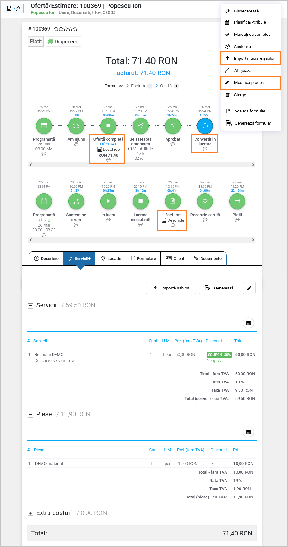Rate the job using the stars
The height and width of the screenshot is (547, 288).
click(x=66, y=29)
